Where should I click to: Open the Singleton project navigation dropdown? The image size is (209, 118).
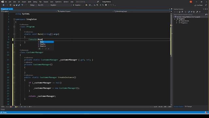29,11
